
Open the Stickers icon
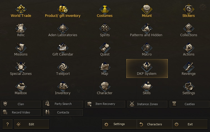click(189, 9)
